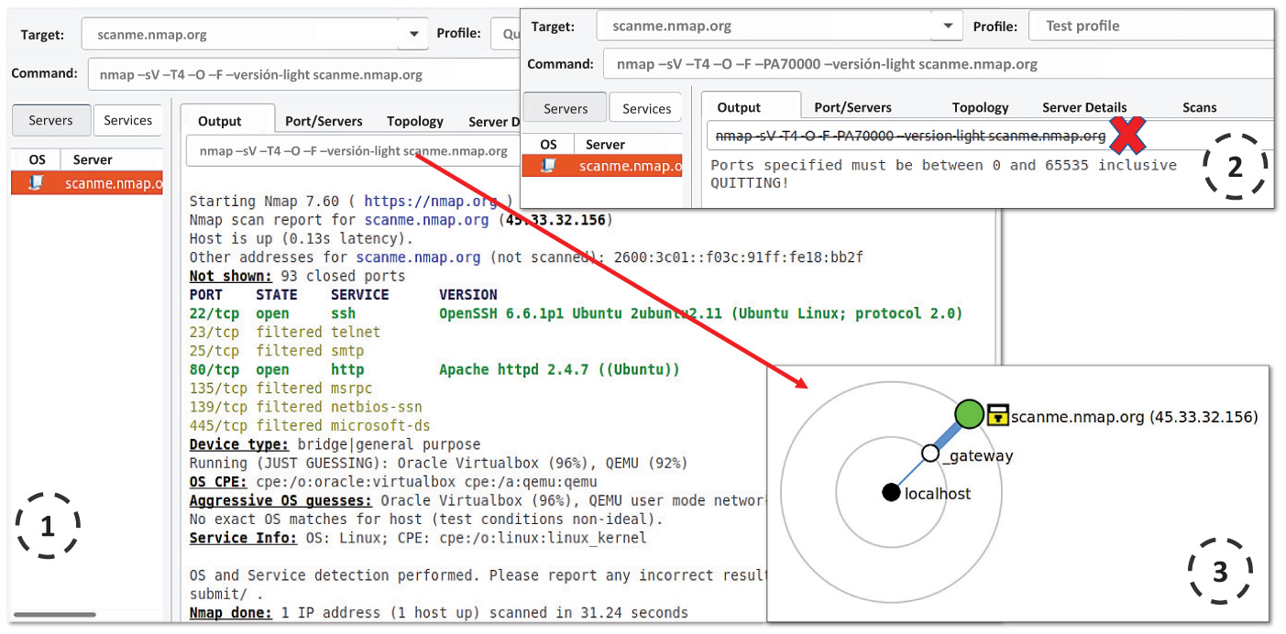Select the black localhost node circle
This screenshot has height=634, width=1286.
(x=891, y=493)
